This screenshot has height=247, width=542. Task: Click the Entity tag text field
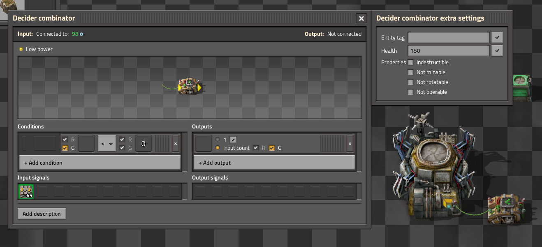(x=449, y=37)
